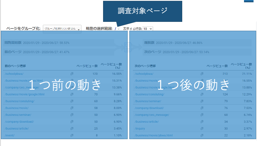
Task: Click /business/article/ link in 前のページ遷移 table
Action: pyautogui.click(x=17, y=128)
